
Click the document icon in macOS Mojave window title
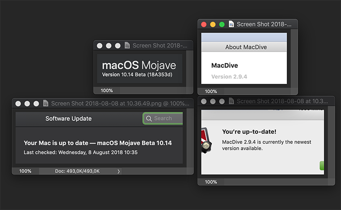pyautogui.click(x=127, y=46)
